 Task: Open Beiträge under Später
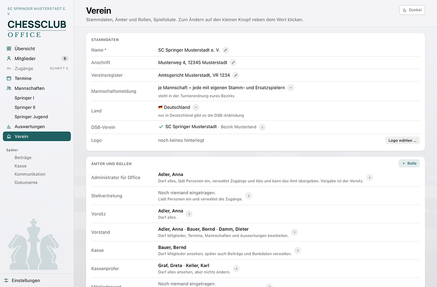click(23, 158)
